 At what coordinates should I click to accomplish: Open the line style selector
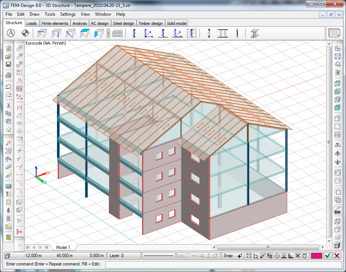[159, 256]
